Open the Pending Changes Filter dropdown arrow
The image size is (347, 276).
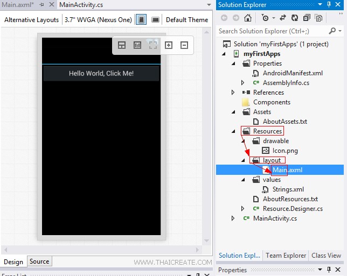pos(274,18)
